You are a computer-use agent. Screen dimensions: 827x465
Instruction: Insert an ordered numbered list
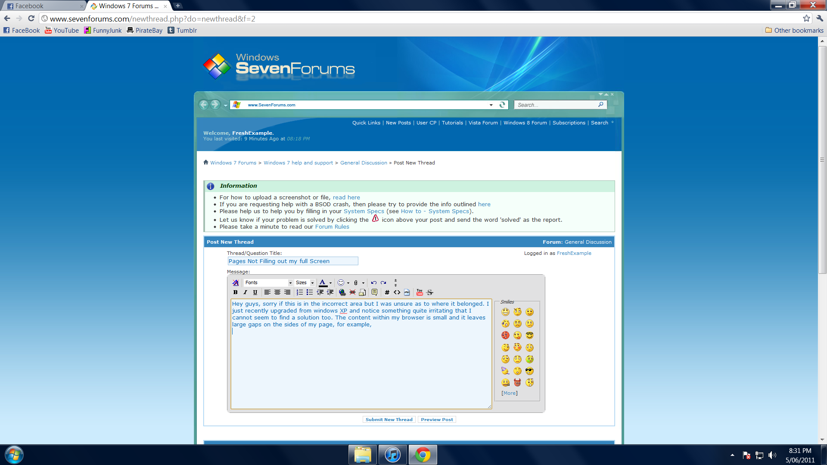point(300,292)
